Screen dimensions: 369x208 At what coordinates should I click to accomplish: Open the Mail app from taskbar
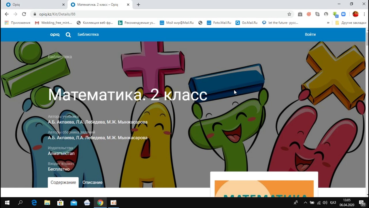coord(74,203)
